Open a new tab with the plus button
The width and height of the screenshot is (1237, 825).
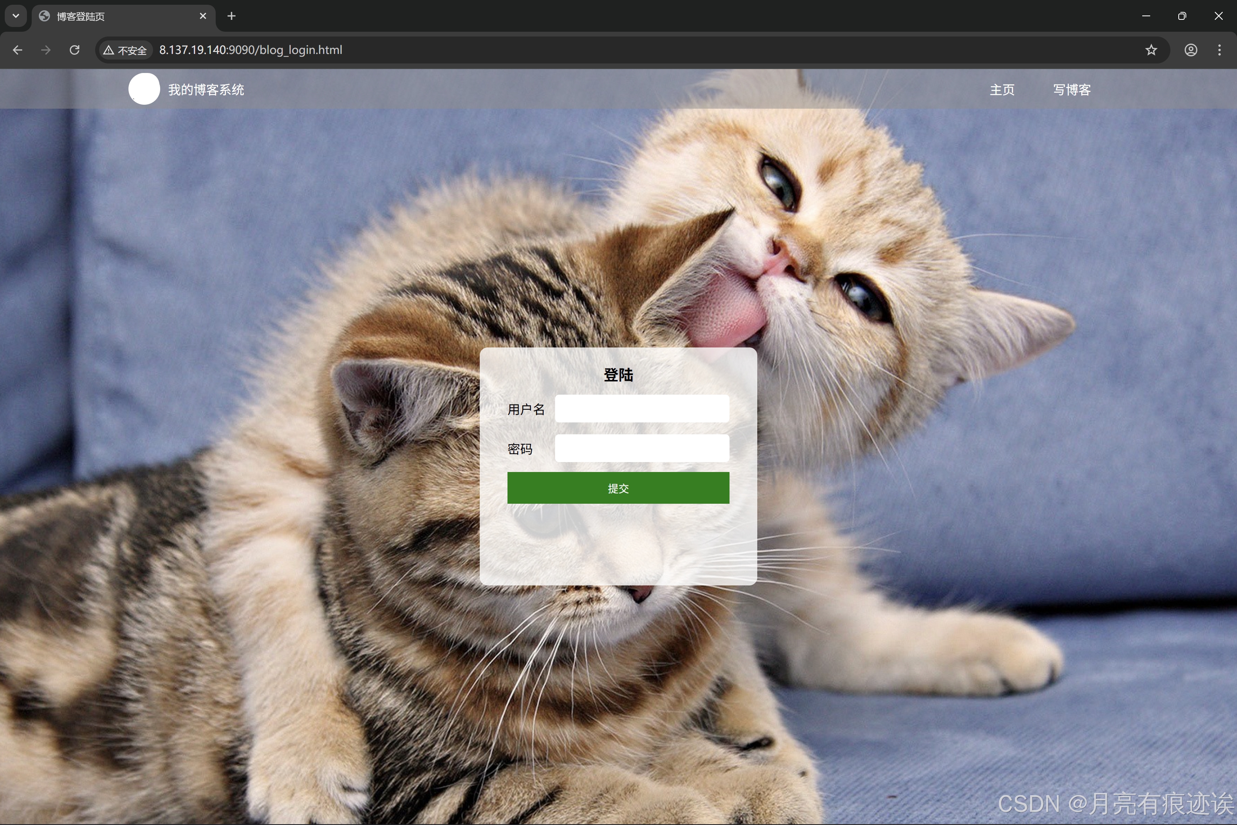(x=232, y=16)
